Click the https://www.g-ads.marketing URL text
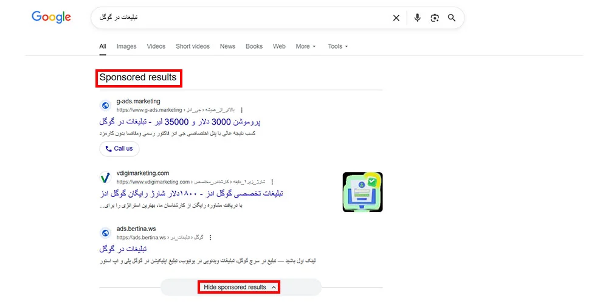The image size is (608, 304). click(x=150, y=110)
